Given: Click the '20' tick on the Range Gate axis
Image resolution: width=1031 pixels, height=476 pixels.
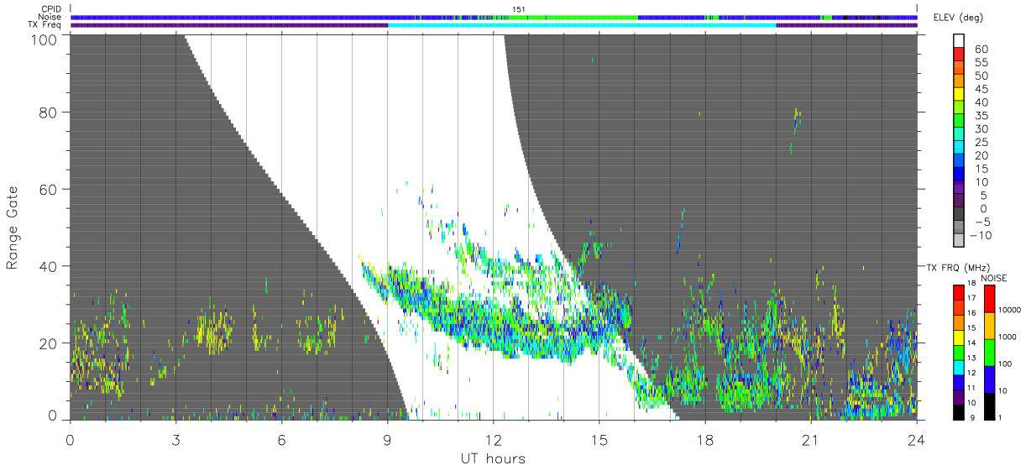Looking at the screenshot, I should pos(50,343).
